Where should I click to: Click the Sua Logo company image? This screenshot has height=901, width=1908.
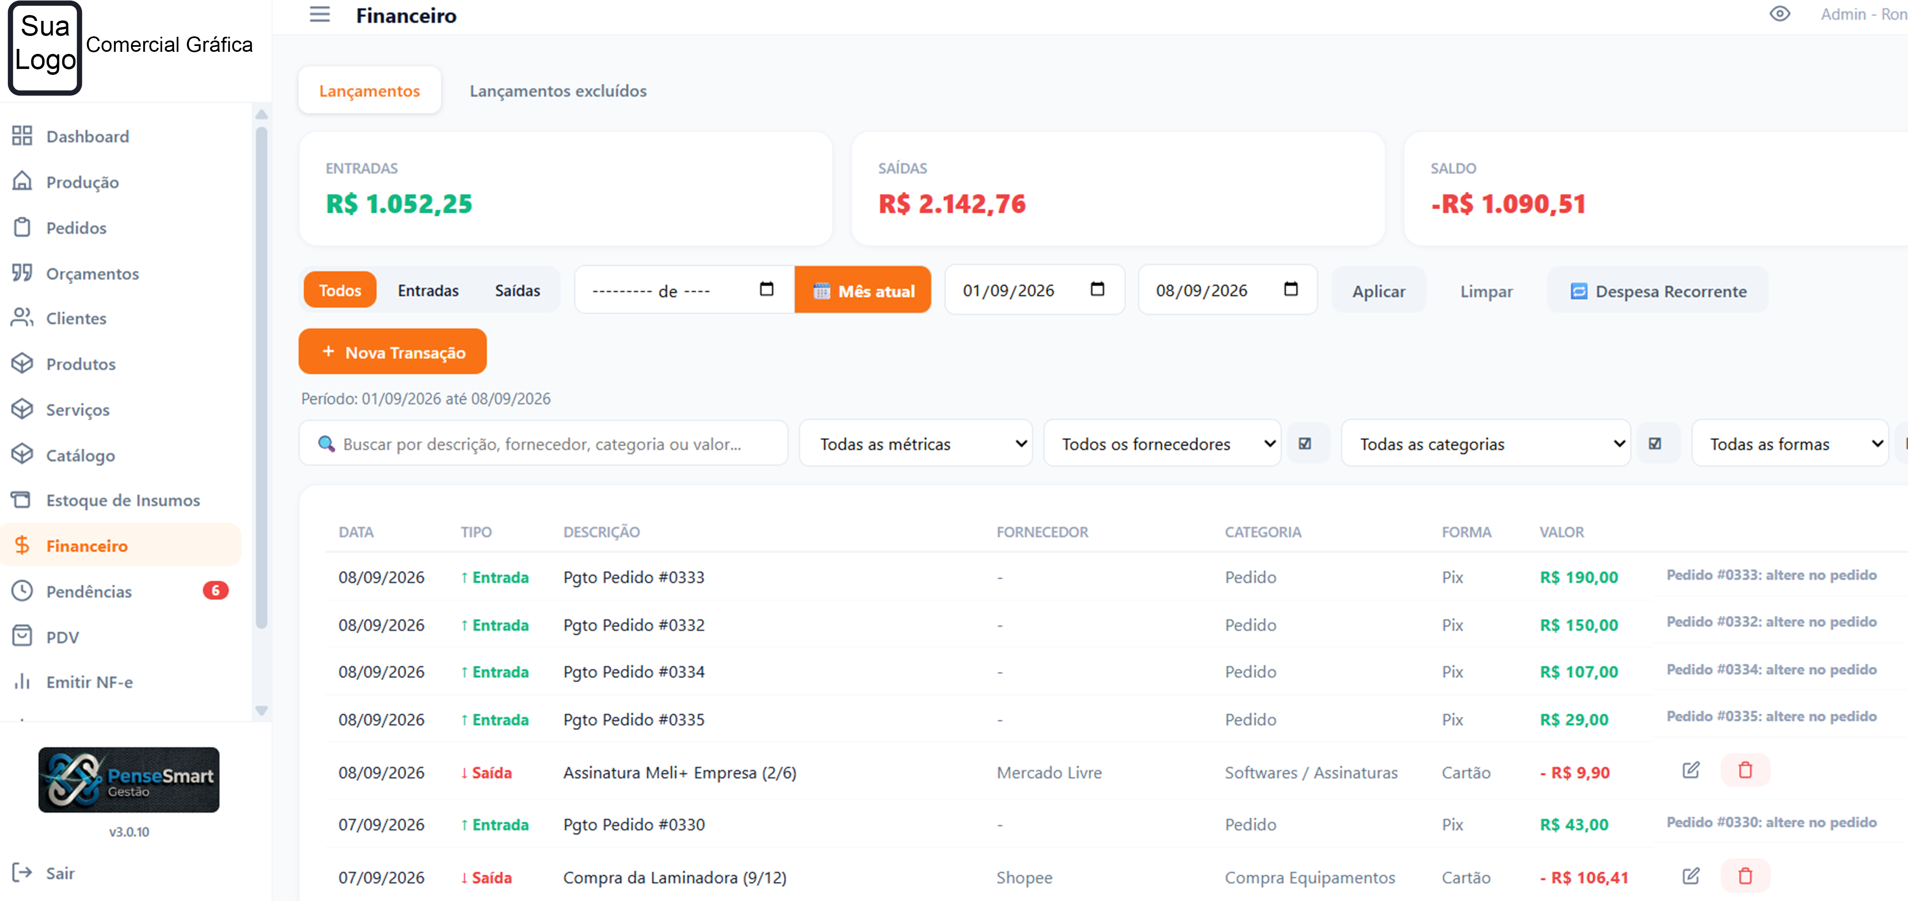coord(44,48)
